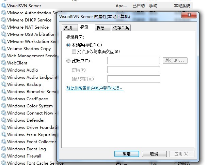Click the Windows Biometric Service gear icon
This screenshot has width=209, height=165.
point(4,92)
